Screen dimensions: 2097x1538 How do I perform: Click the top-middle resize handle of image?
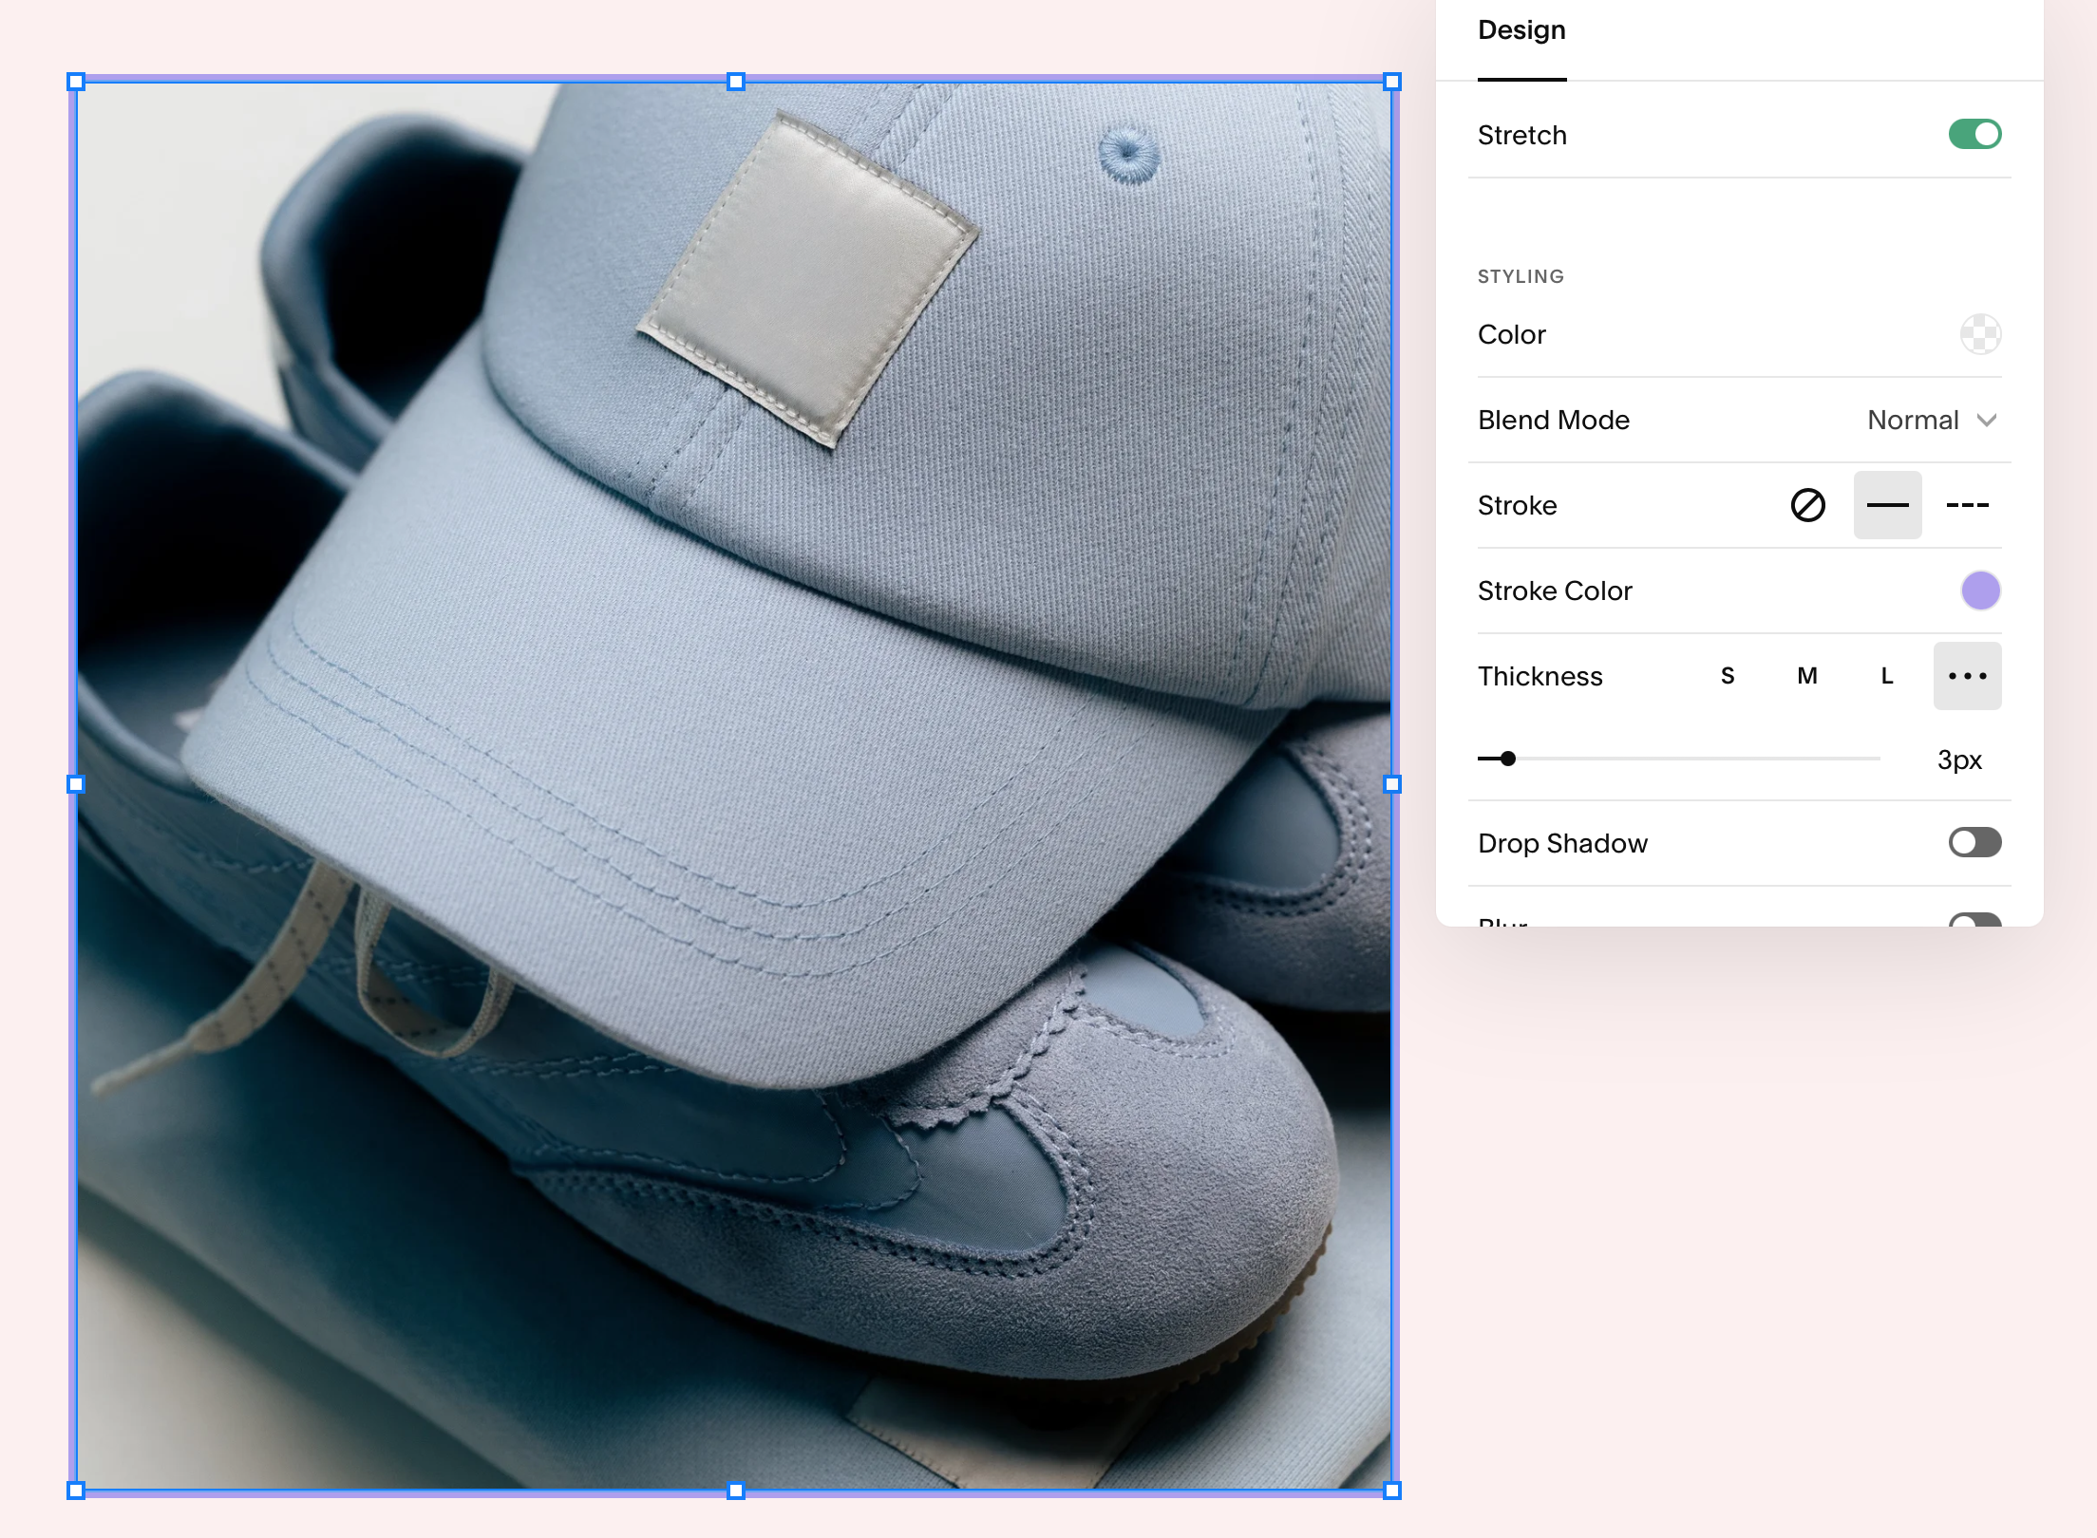[x=735, y=82]
